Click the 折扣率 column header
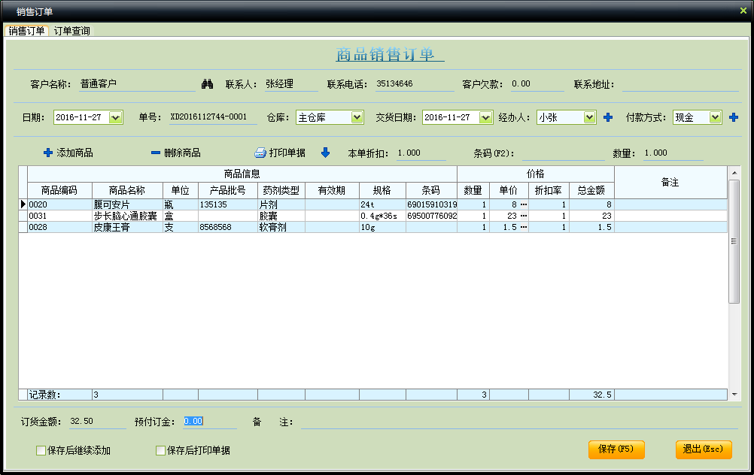 pos(549,191)
